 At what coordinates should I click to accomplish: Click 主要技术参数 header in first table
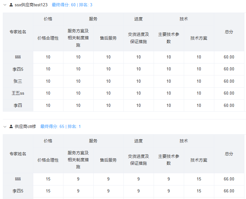pyautogui.click(x=169, y=38)
